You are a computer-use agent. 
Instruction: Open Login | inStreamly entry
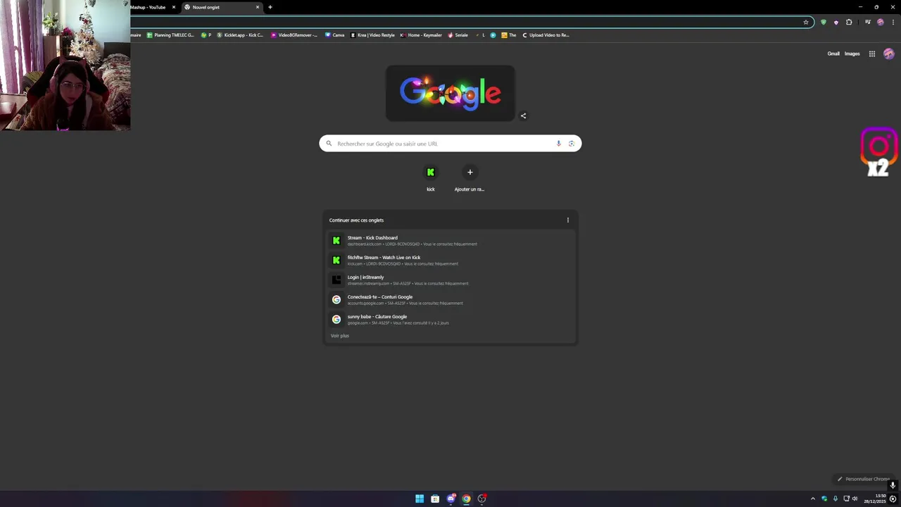(450, 280)
